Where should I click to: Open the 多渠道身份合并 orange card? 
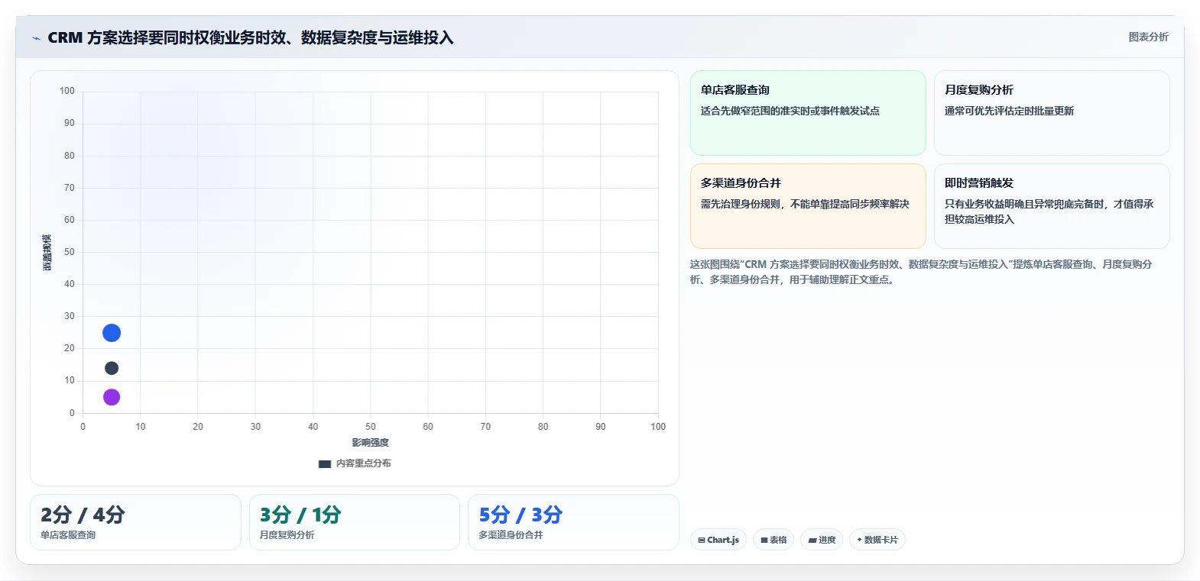(808, 206)
